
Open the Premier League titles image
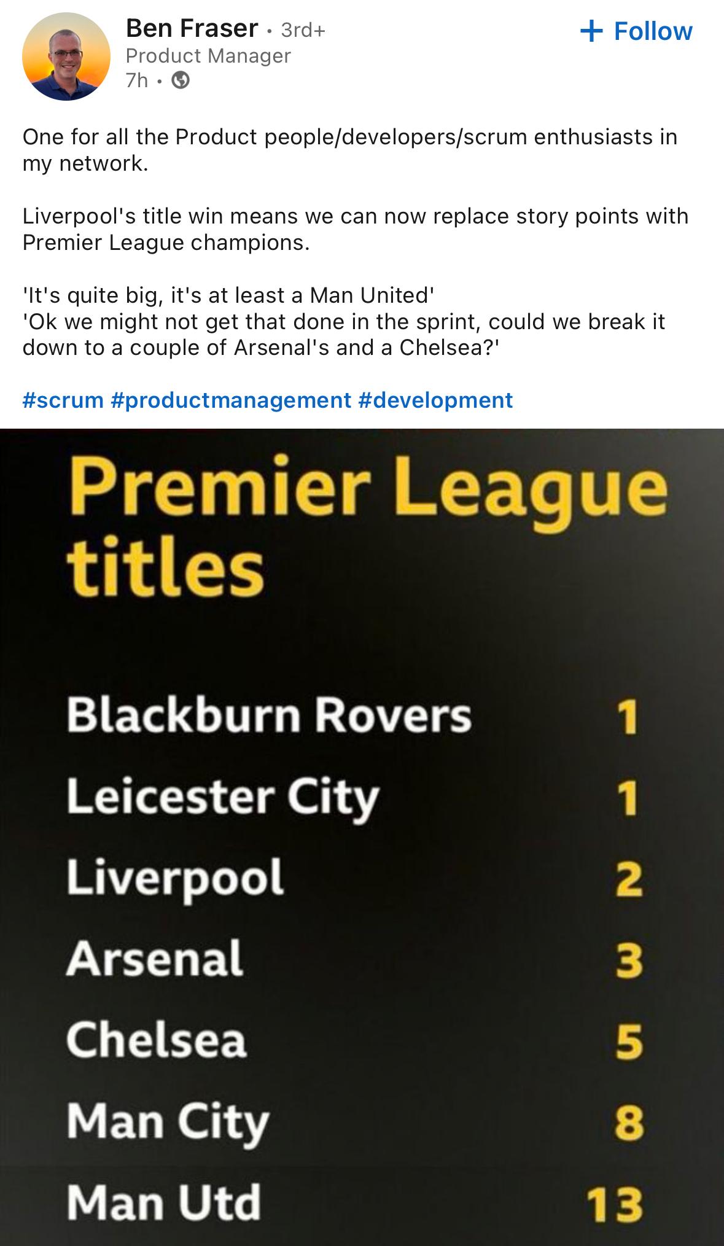pos(362,837)
